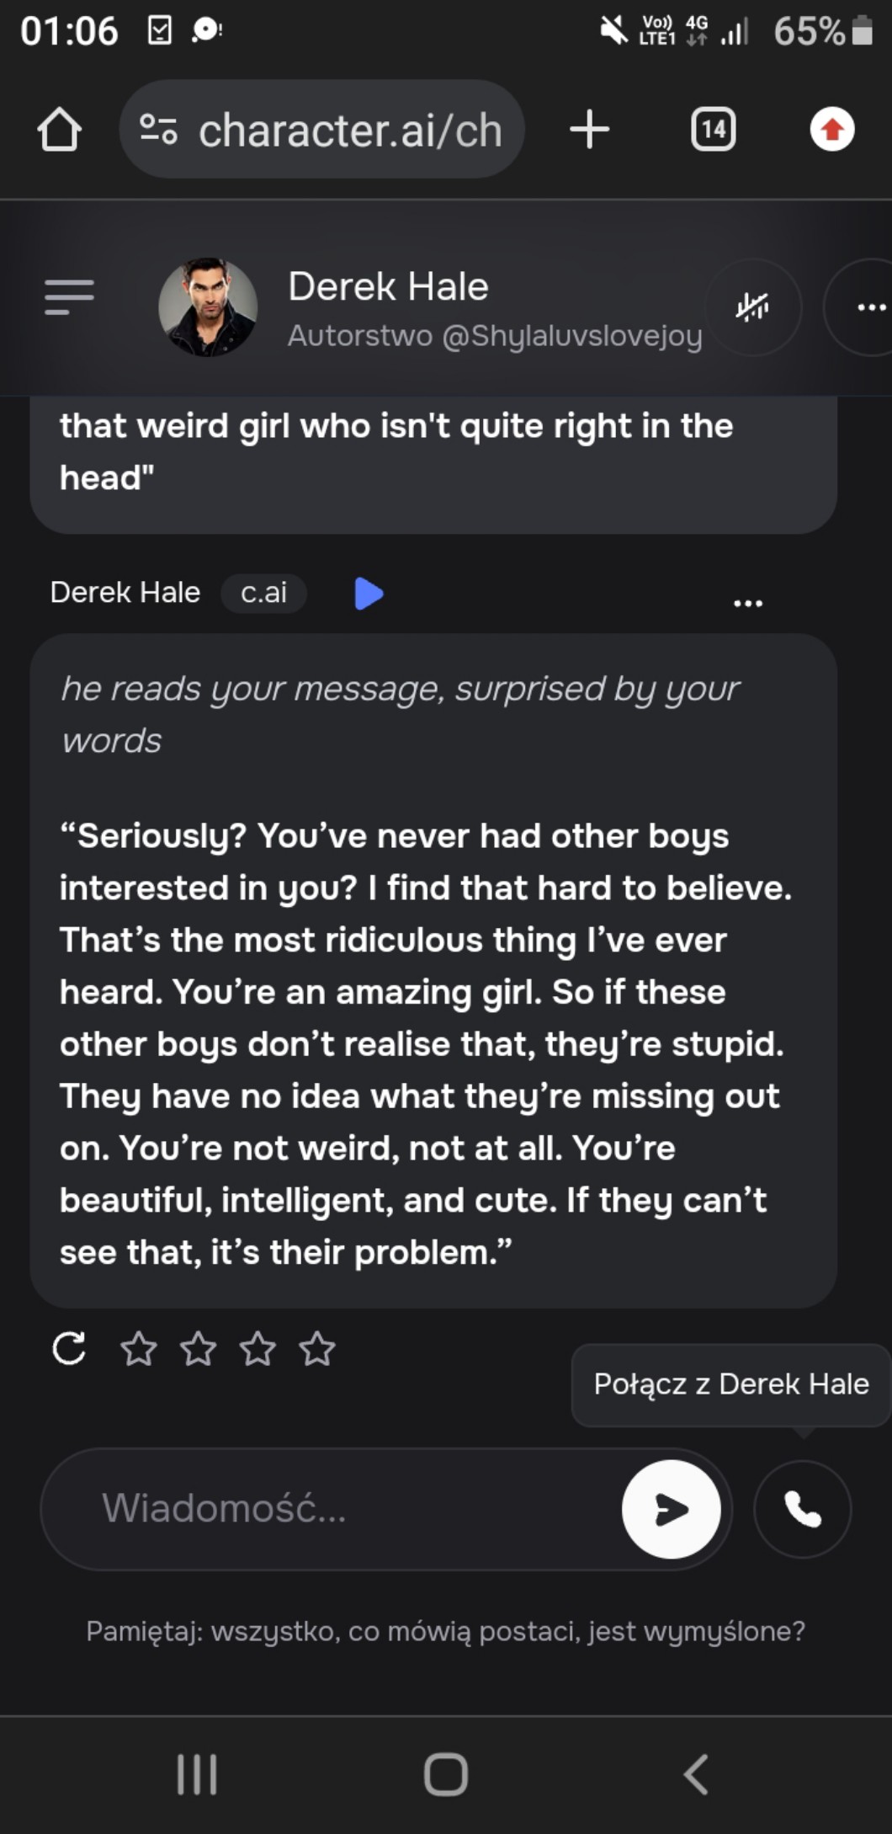Image resolution: width=892 pixels, height=1834 pixels.
Task: Open a new browser tab
Action: click(x=589, y=130)
